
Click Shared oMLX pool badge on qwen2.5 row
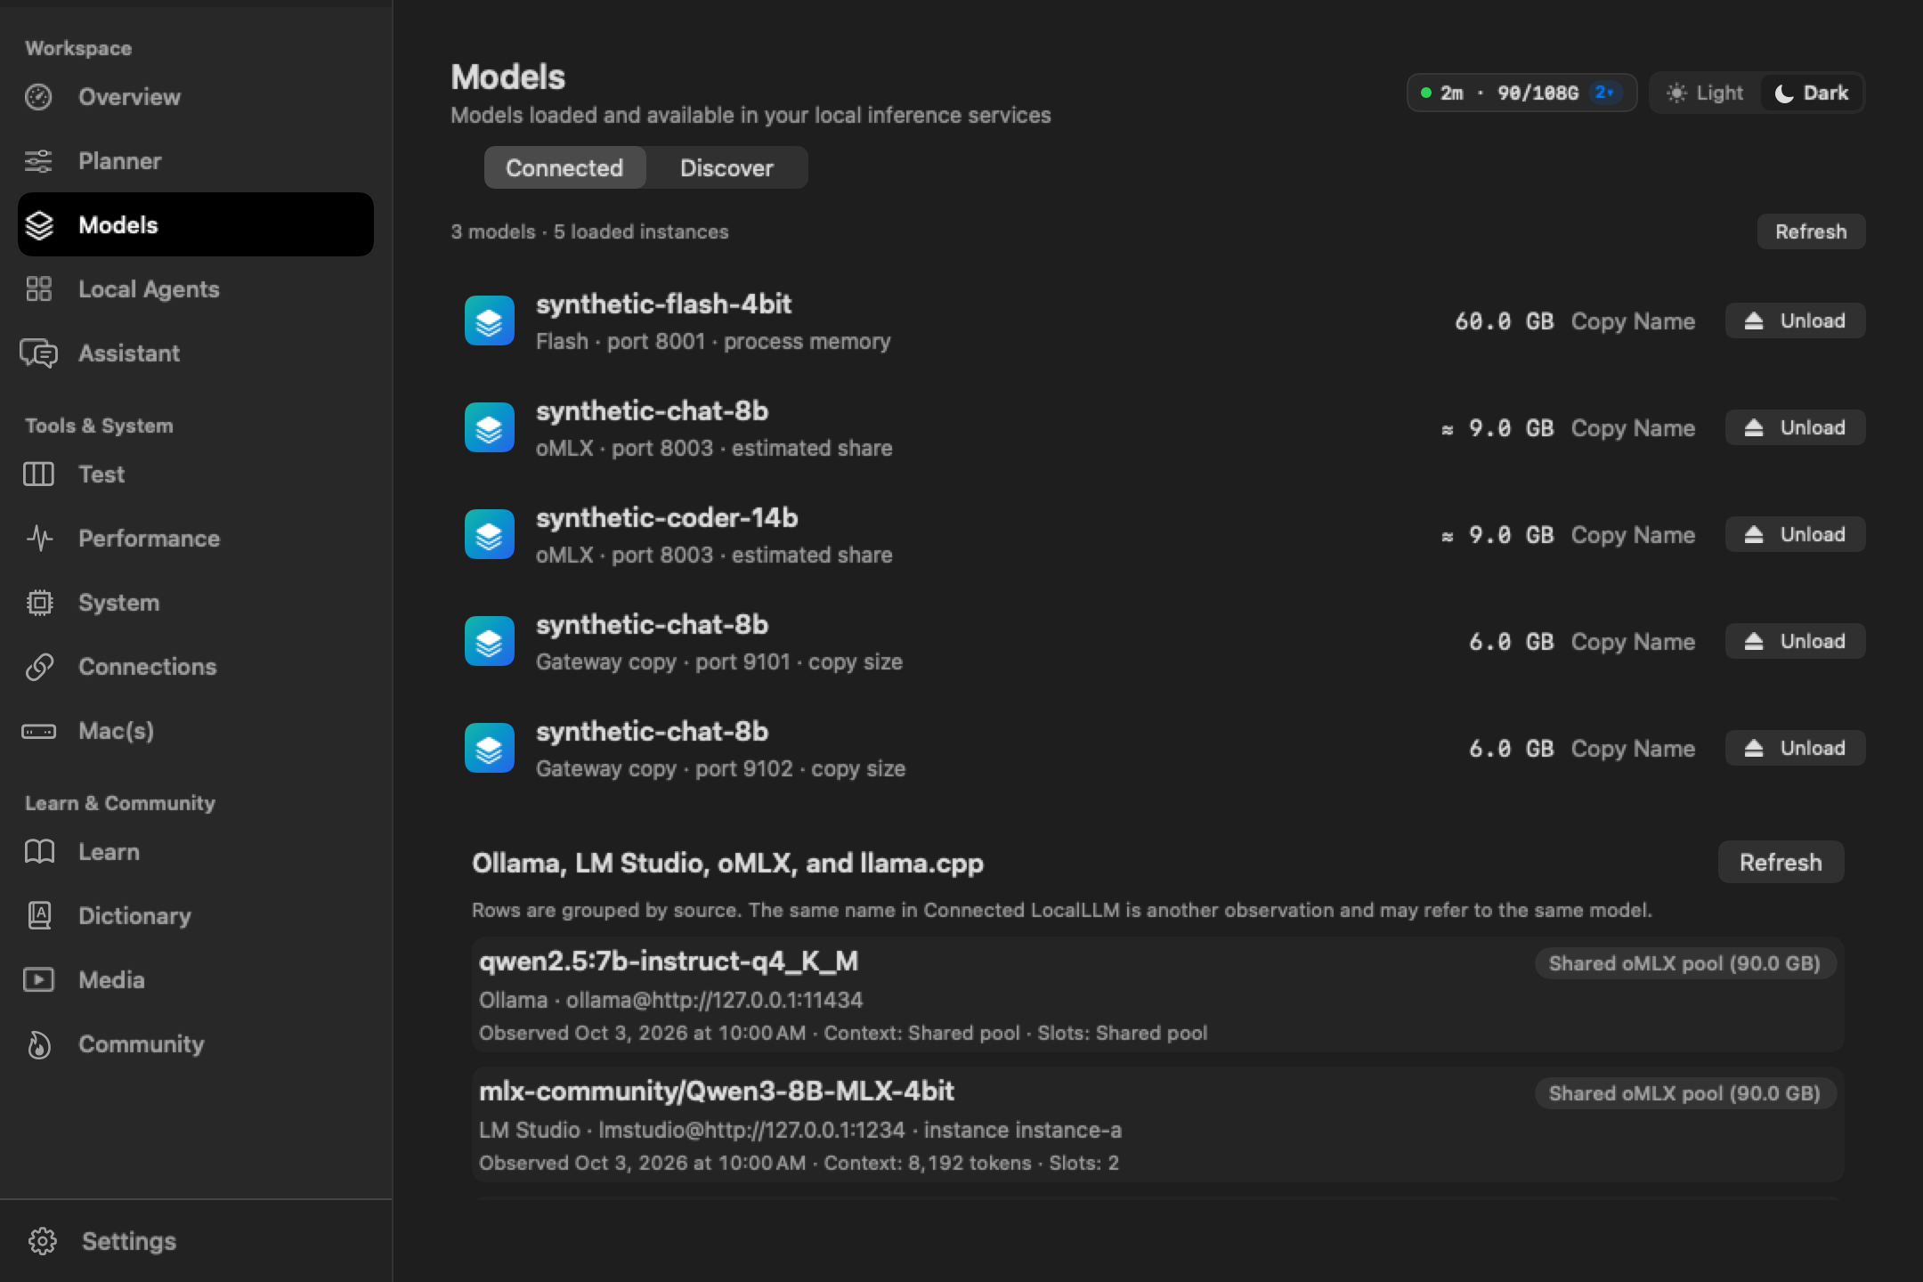1685,963
